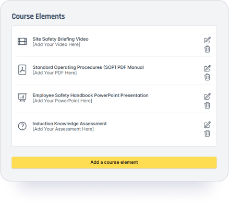Delete the Site Safety Briefing Video element

pyautogui.click(x=207, y=49)
